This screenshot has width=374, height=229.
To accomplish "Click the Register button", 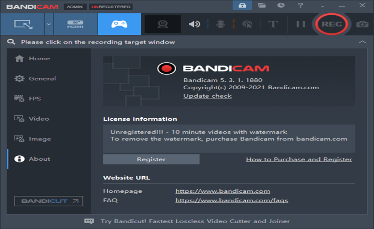I will [151, 160].
